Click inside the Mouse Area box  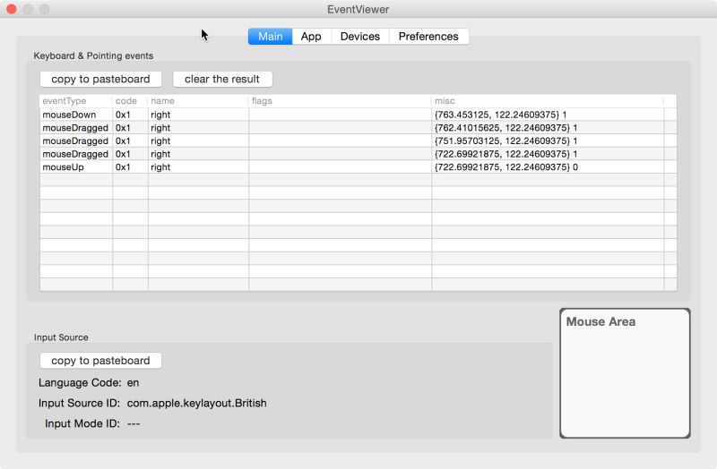tap(625, 373)
